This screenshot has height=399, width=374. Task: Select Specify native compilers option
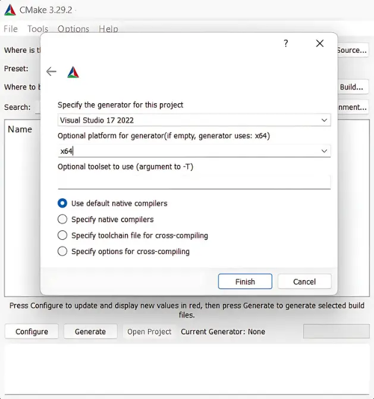(x=62, y=219)
